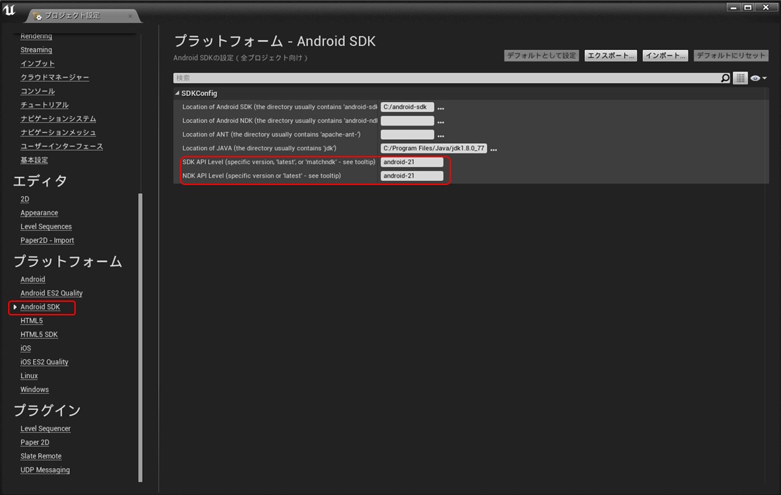
Task: Click the インポート button
Action: (665, 56)
